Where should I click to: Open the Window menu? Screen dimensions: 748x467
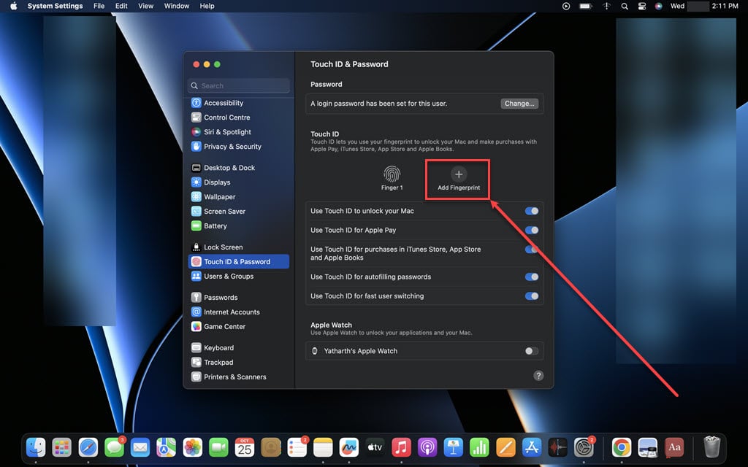(176, 6)
